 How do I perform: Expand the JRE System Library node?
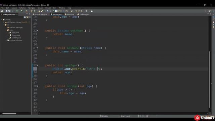[4, 22]
